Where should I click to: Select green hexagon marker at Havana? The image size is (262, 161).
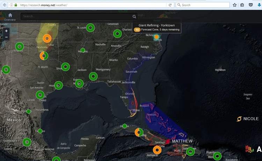click(x=125, y=126)
